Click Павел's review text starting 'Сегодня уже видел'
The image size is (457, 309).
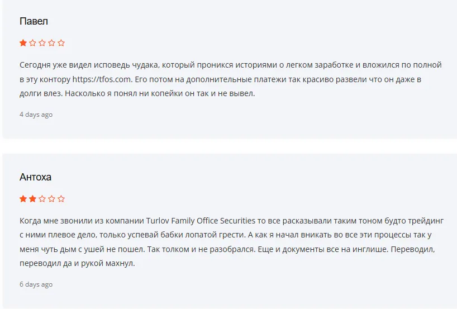(231, 79)
